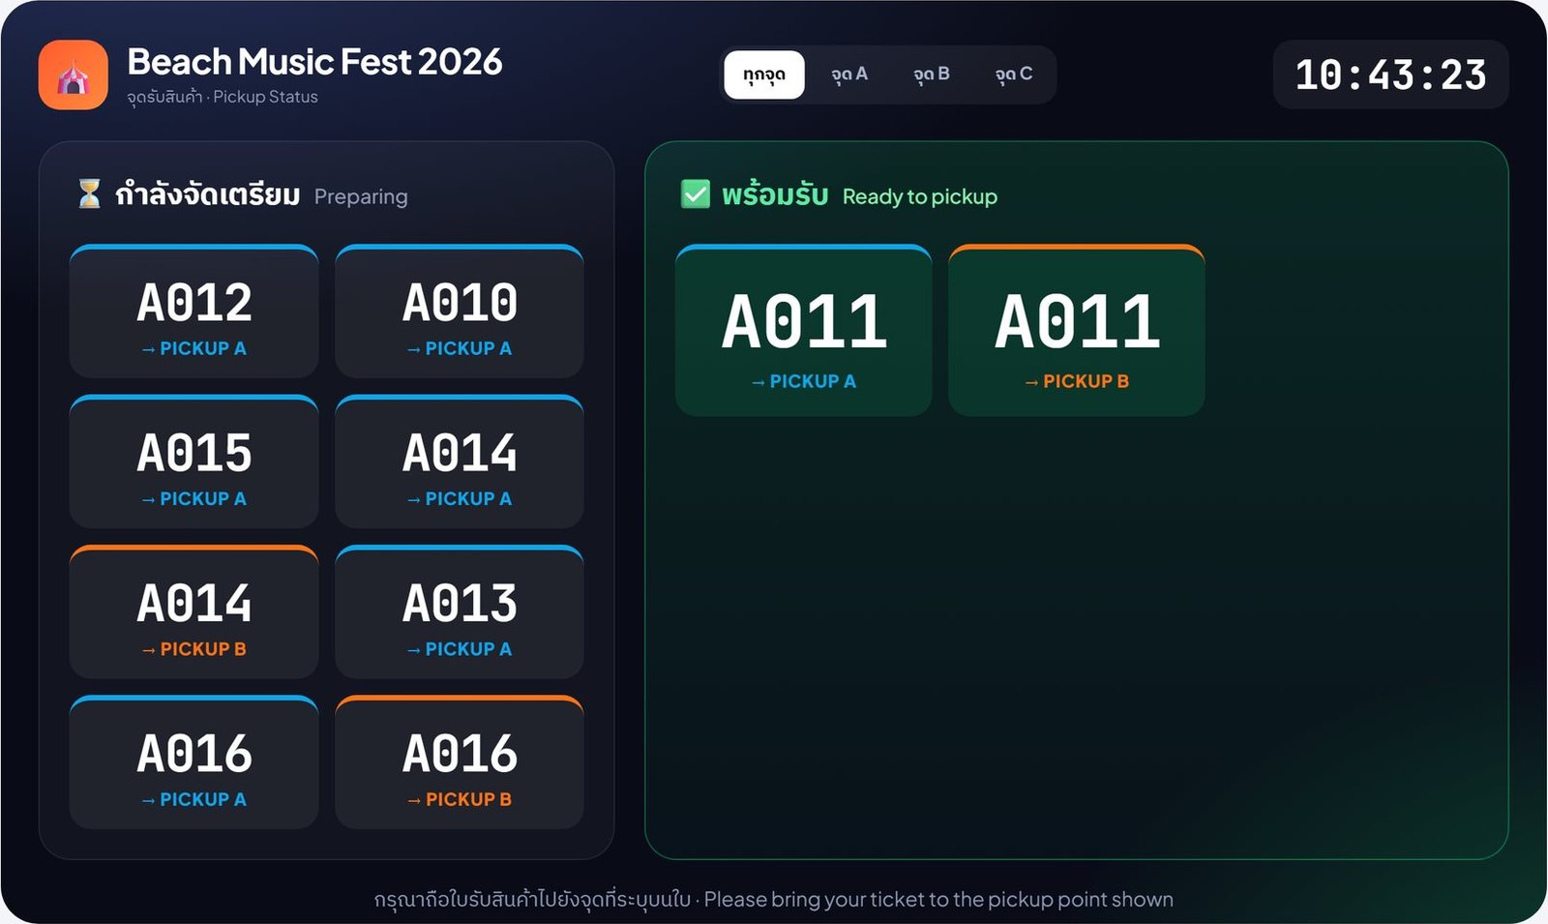1548x924 pixels.
Task: Select ready order A011 Pickup B card
Action: tap(1077, 331)
